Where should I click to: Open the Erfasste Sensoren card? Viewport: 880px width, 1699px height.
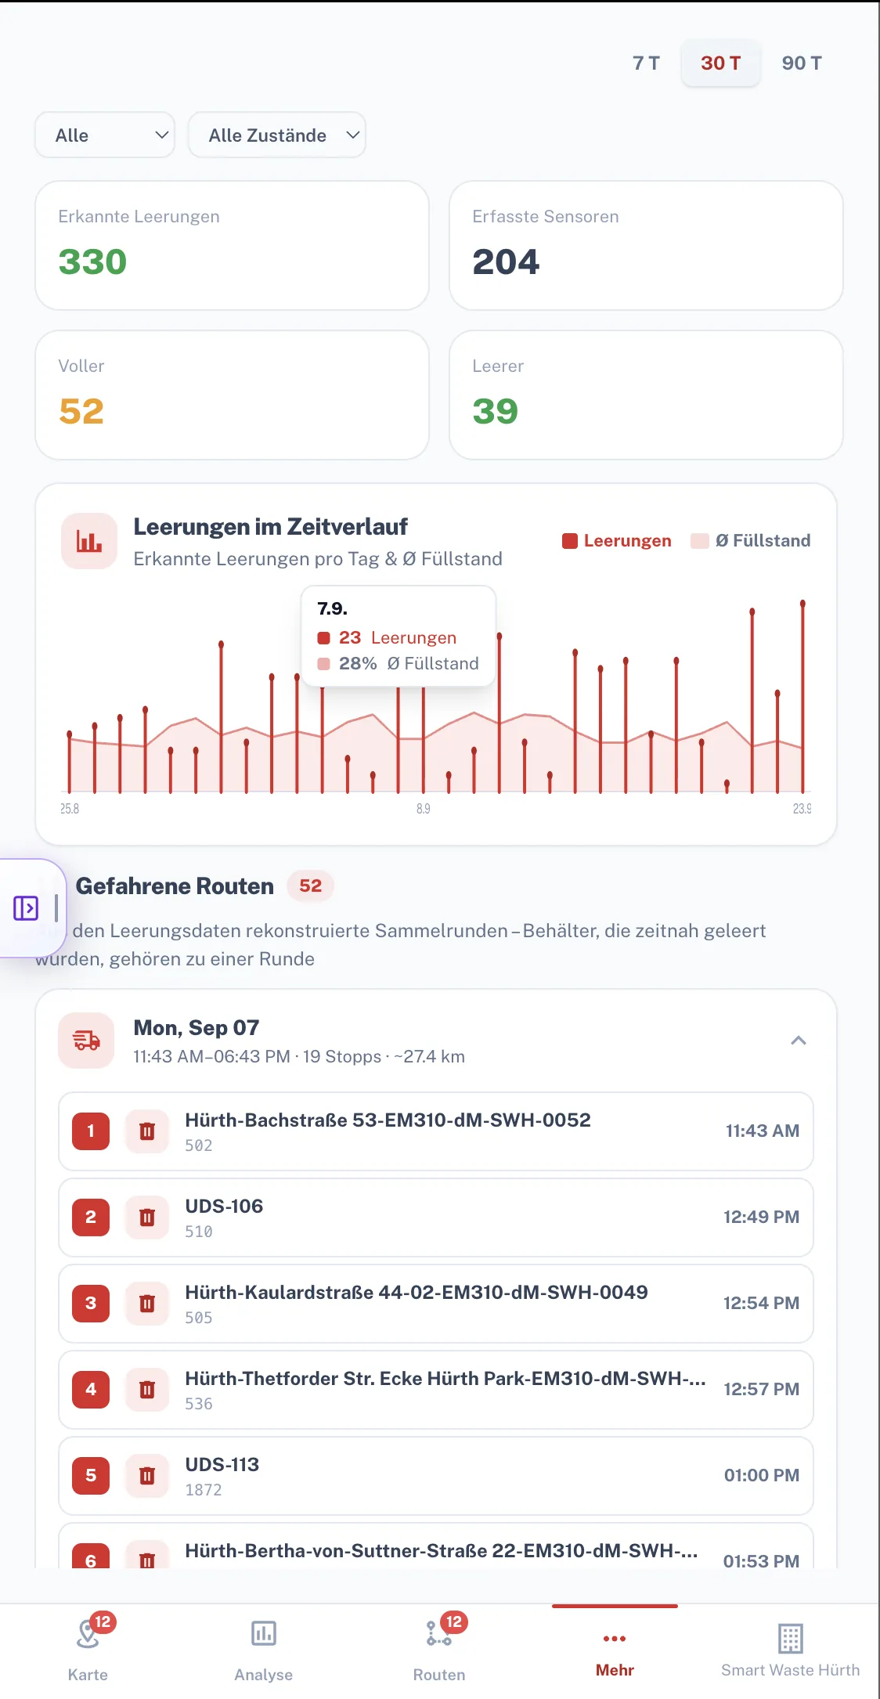tap(646, 246)
